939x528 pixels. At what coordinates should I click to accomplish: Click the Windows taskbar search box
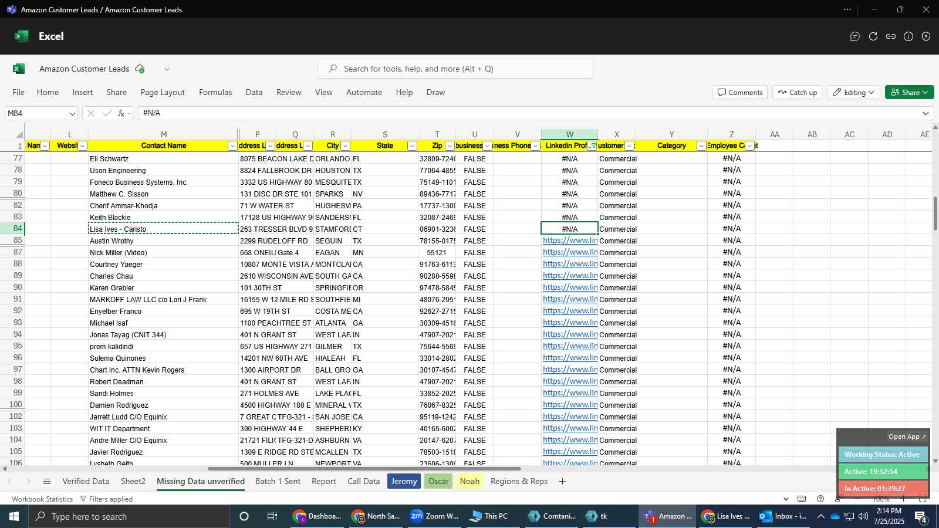coord(129,516)
